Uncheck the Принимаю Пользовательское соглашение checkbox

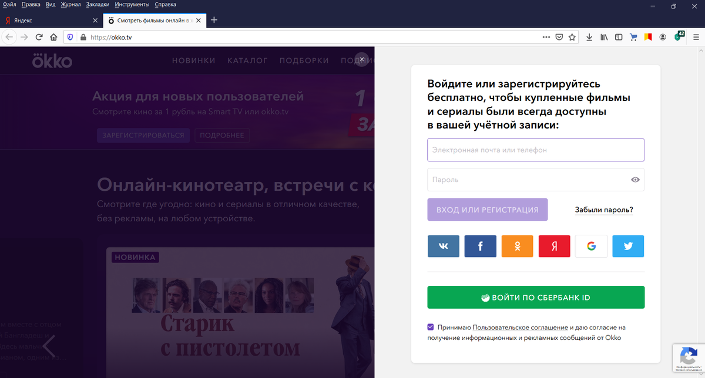[431, 327]
